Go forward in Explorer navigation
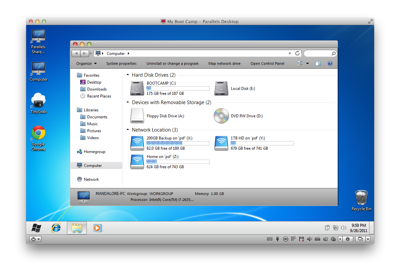 84,53
